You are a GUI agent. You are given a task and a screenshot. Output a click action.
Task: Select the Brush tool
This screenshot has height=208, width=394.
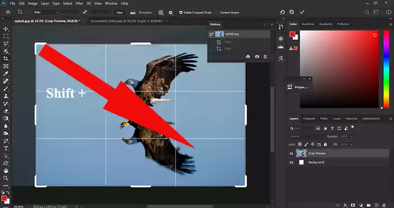[x=6, y=89]
